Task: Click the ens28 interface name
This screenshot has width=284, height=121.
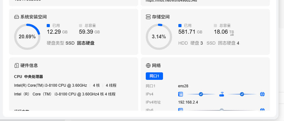Action: (183, 86)
